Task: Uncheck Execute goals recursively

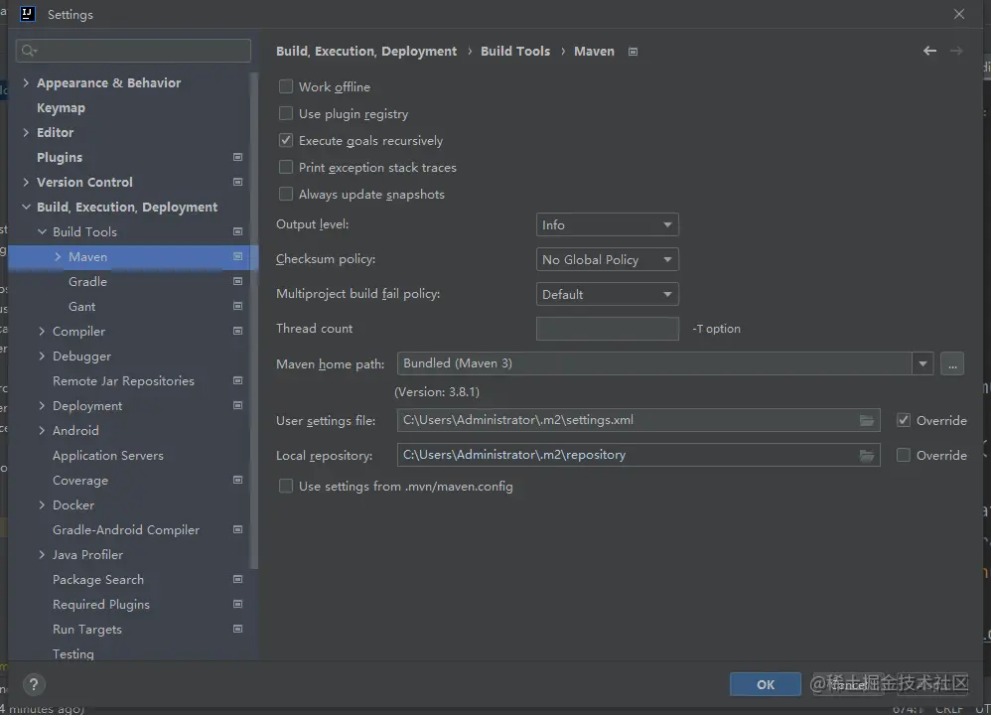Action: coord(286,140)
